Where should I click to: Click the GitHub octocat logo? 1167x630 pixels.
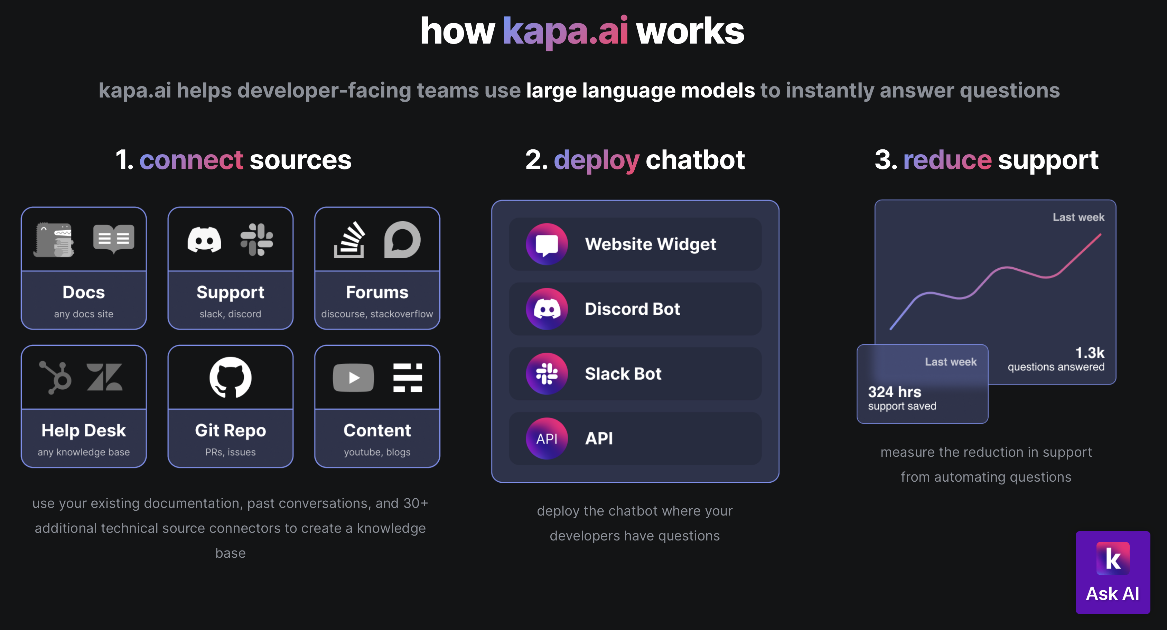tap(230, 378)
